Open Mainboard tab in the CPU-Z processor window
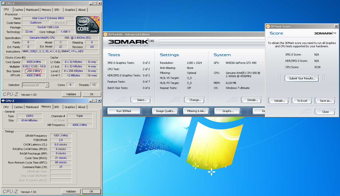Viewport: 340px width, 196px height. pyautogui.click(x=32, y=10)
